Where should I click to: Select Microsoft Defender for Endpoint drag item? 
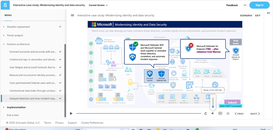pos(236,54)
